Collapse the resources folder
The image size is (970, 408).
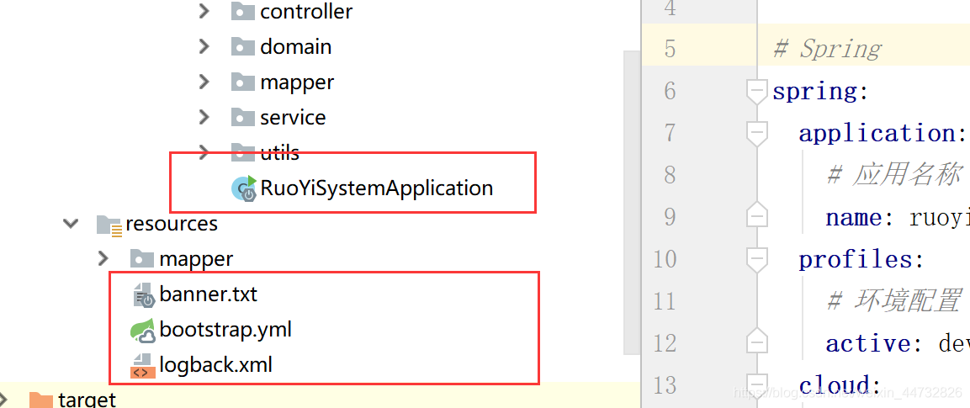(x=72, y=223)
